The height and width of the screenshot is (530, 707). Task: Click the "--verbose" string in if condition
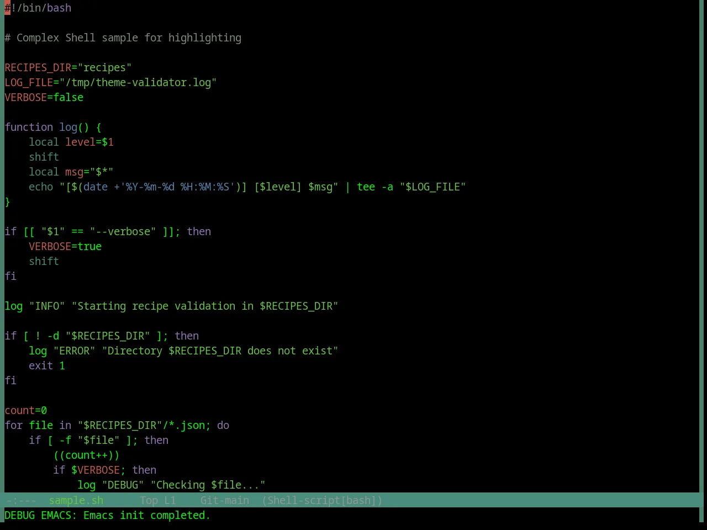tap(123, 231)
